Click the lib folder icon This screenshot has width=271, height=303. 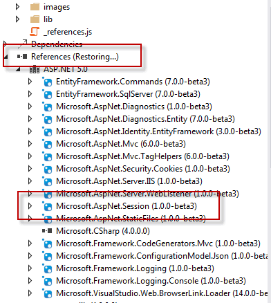click(35, 19)
